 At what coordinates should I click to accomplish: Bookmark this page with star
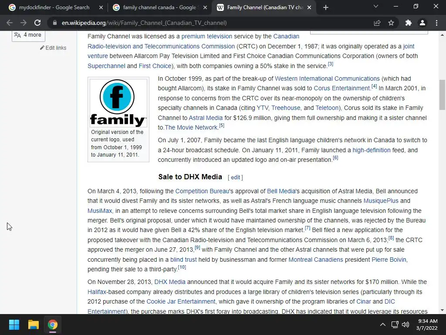(391, 23)
